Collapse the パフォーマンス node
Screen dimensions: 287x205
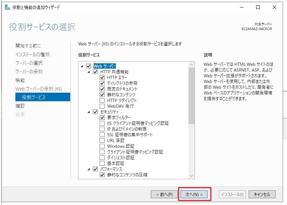click(89, 169)
